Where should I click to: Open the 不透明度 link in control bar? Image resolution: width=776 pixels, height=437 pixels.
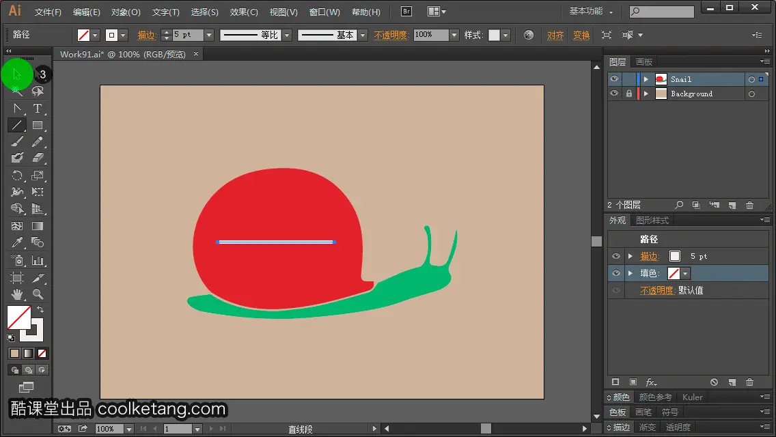391,35
